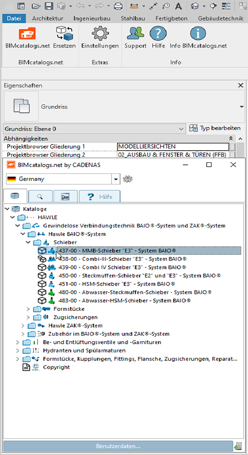This screenshot has width=248, height=455.
Task: Click the Redo arrow icon
Action: [101, 6]
